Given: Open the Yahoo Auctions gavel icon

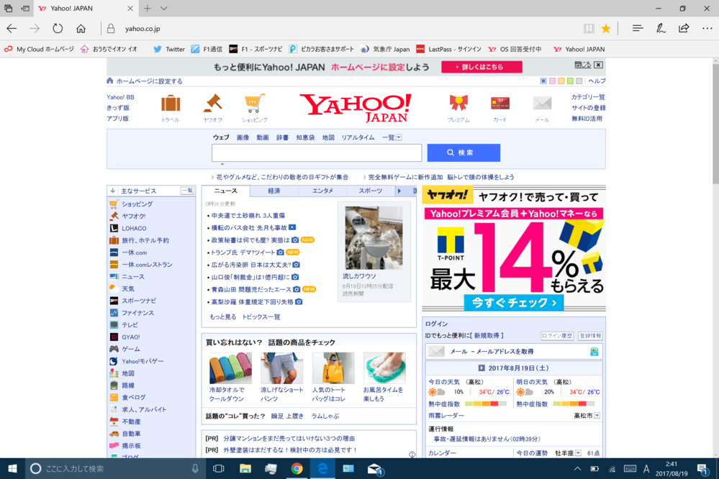Looking at the screenshot, I should (x=213, y=103).
